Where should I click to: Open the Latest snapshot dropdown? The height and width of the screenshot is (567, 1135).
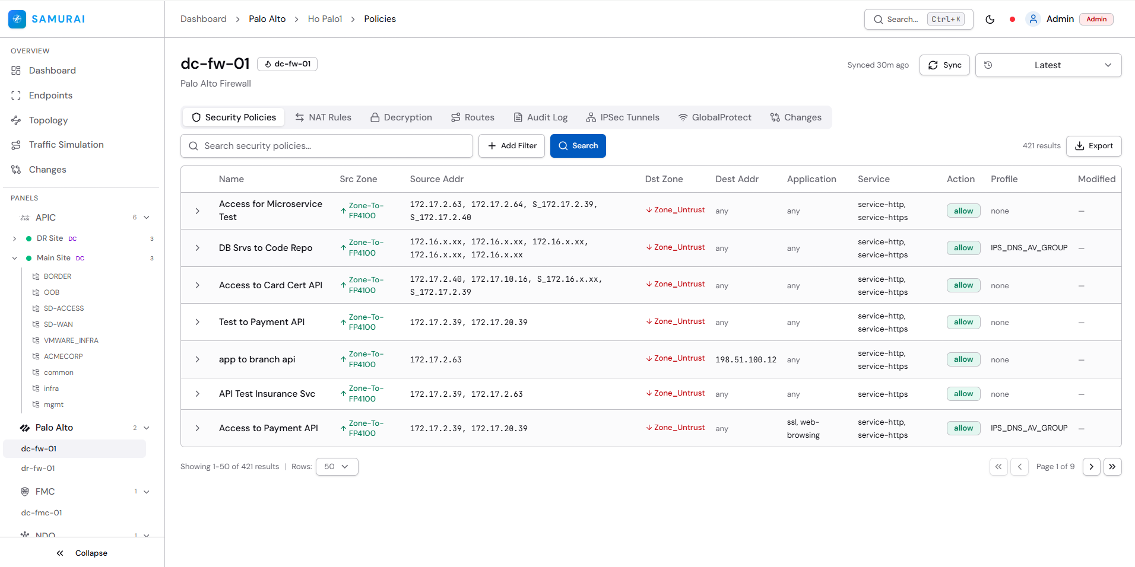[1048, 65]
